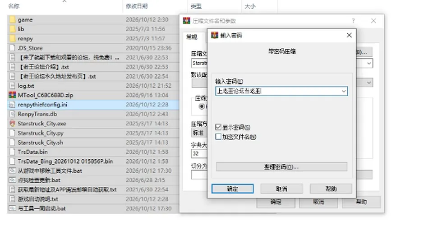
Task: Open the archive name dropdown arrow
Action: coord(369,64)
